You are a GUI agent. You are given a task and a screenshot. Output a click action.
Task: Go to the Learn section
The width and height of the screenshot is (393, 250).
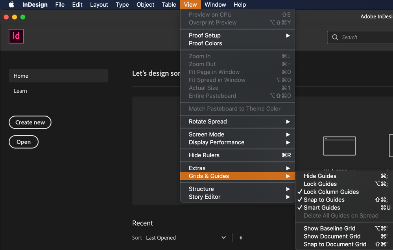pos(20,91)
